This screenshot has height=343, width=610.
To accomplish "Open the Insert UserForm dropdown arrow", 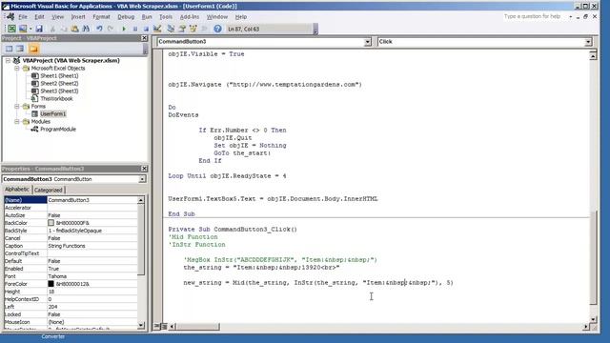I will point(30,29).
